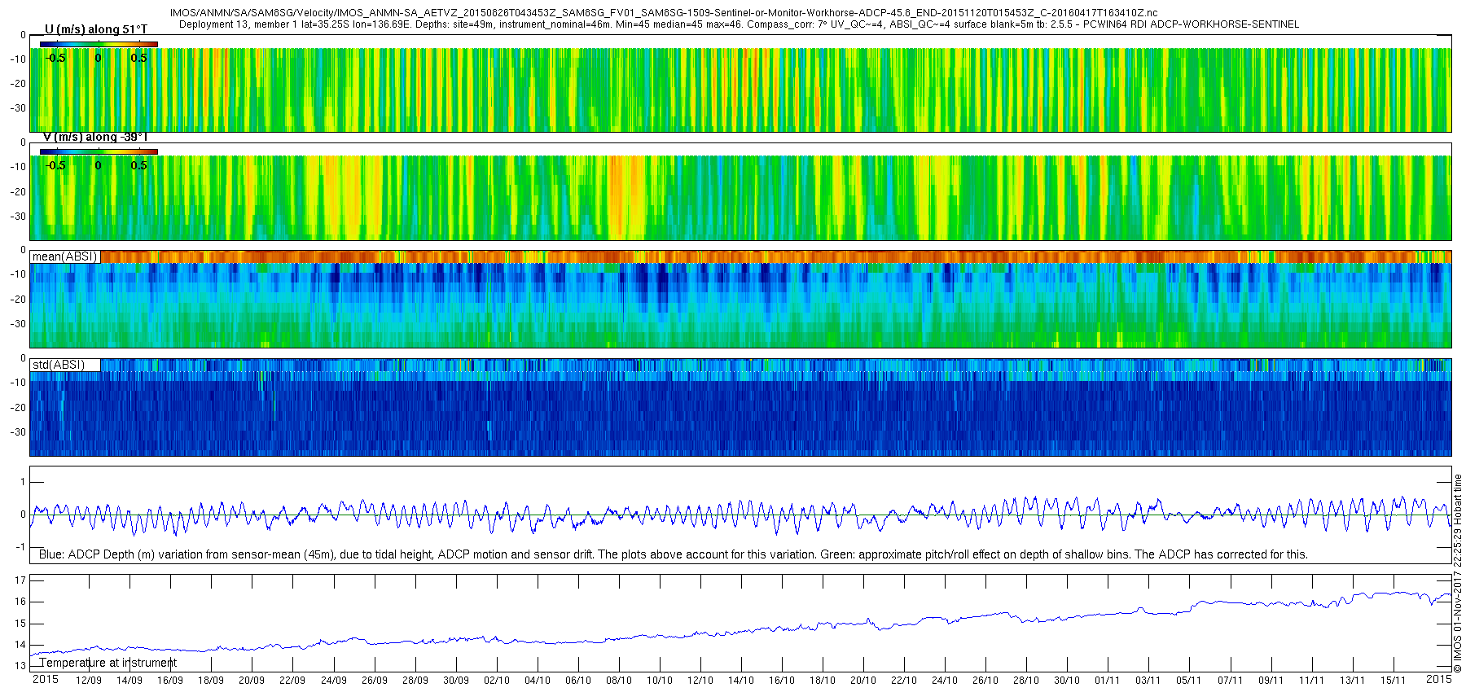Click the '17' temperature axis tick
This screenshot has width=1466, height=692.
click(20, 580)
